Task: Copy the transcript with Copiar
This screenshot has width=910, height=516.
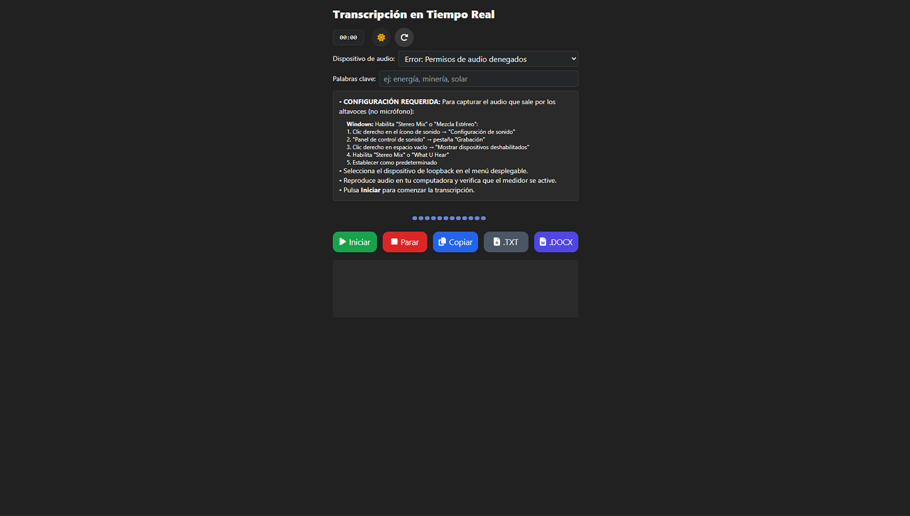Action: coord(455,242)
